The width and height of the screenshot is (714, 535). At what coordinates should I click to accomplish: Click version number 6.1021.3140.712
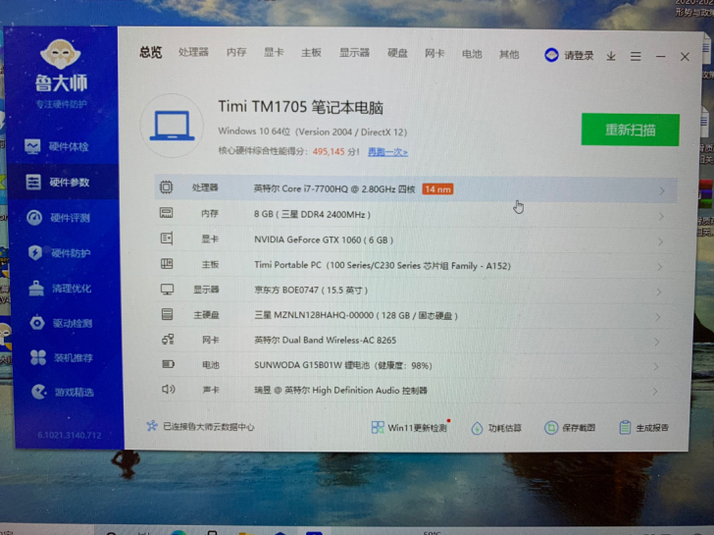coord(70,435)
